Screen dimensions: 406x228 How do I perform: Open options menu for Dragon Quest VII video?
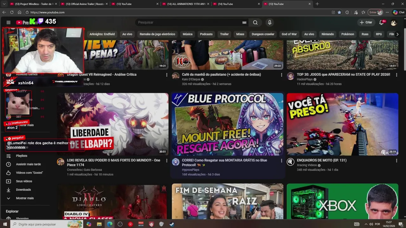click(167, 75)
